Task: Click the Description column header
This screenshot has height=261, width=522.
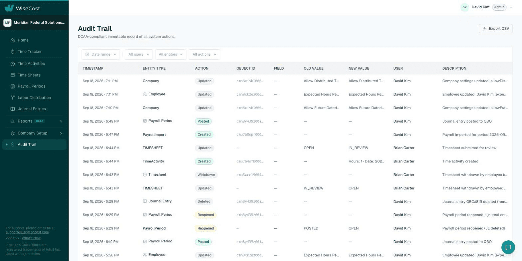Action: click(454, 69)
